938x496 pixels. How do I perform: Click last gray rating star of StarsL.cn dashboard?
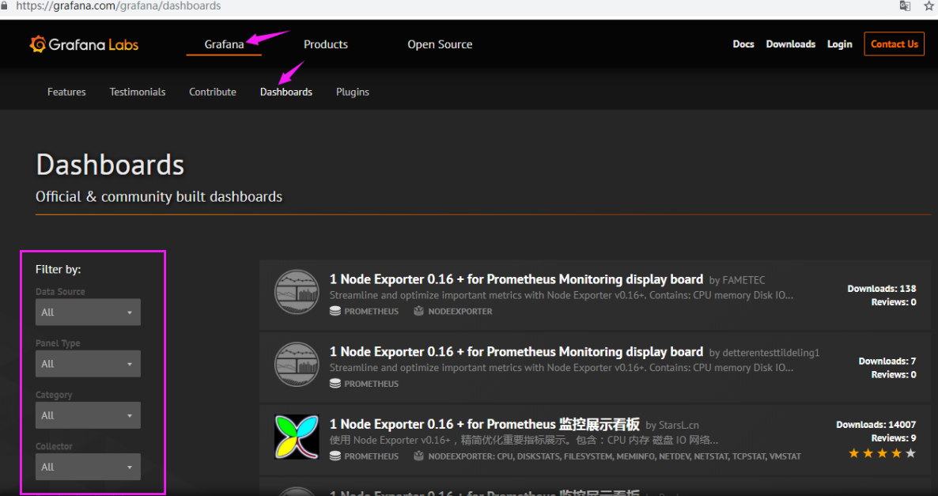pyautogui.click(x=910, y=453)
